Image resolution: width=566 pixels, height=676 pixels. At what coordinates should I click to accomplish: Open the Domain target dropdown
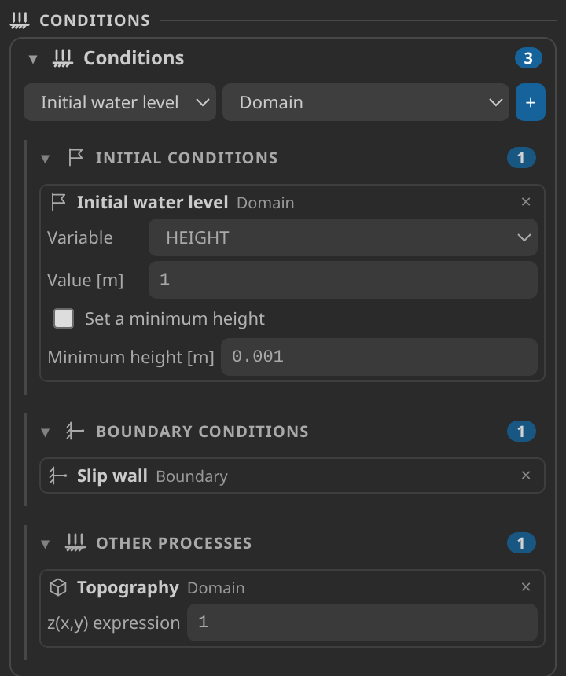(366, 102)
